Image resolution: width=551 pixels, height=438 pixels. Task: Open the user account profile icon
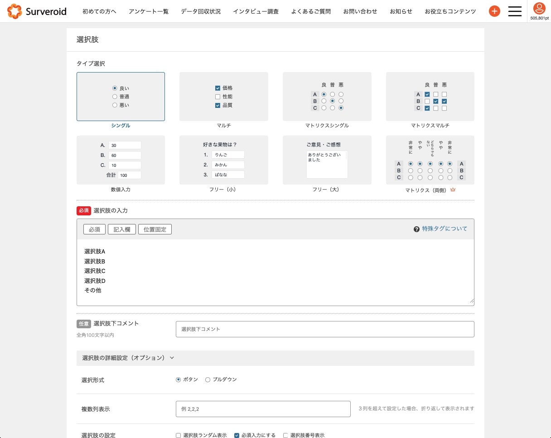click(539, 8)
